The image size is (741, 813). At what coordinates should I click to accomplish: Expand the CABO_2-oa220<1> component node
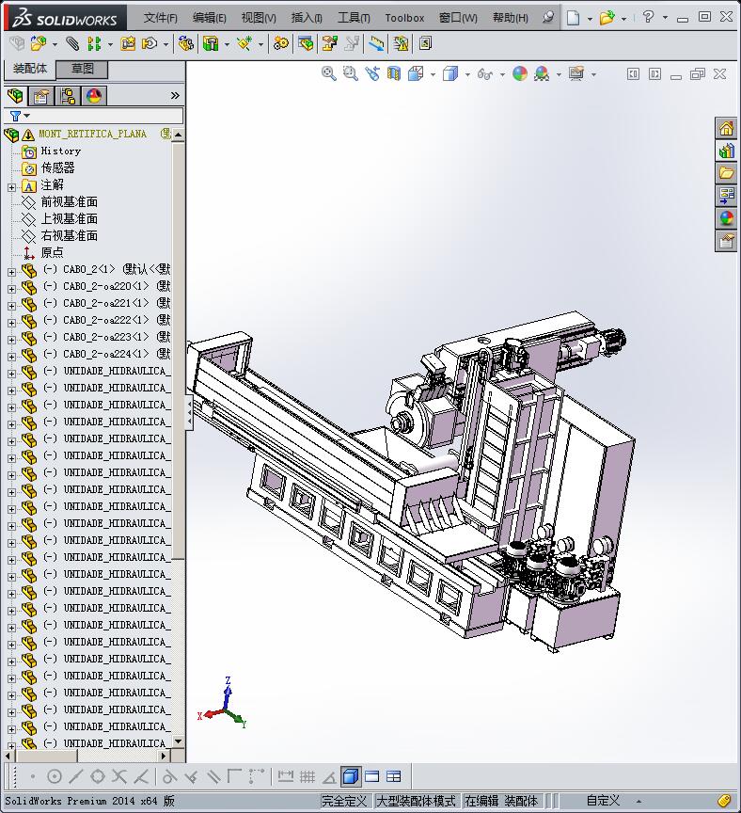coord(12,289)
